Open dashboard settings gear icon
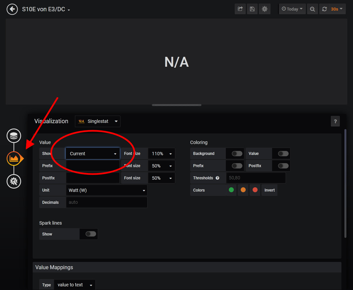This screenshot has height=290, width=353. coord(265,9)
